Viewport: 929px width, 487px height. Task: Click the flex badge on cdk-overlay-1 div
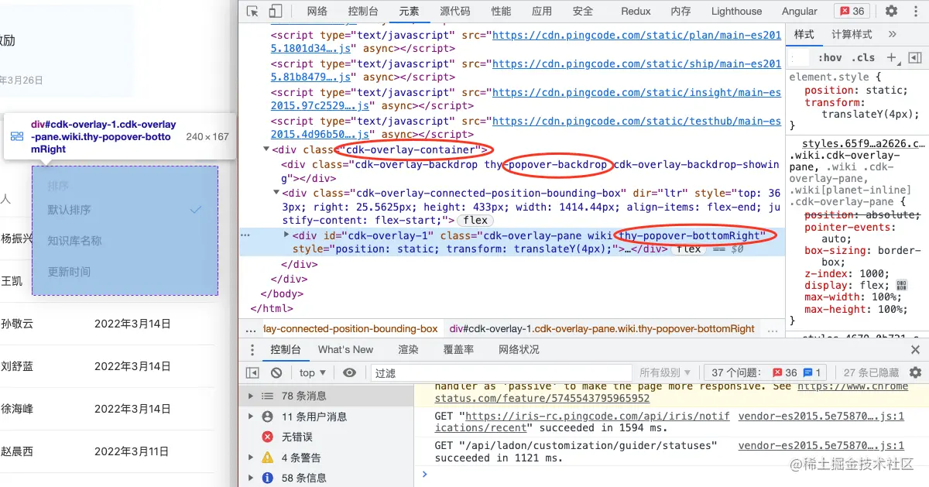pyautogui.click(x=687, y=249)
